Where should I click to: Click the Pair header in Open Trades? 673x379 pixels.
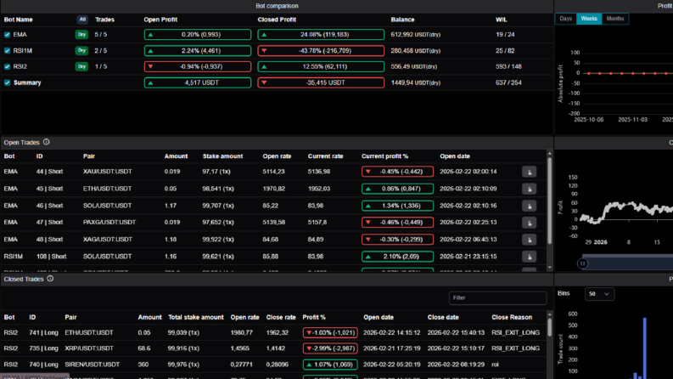click(x=89, y=156)
